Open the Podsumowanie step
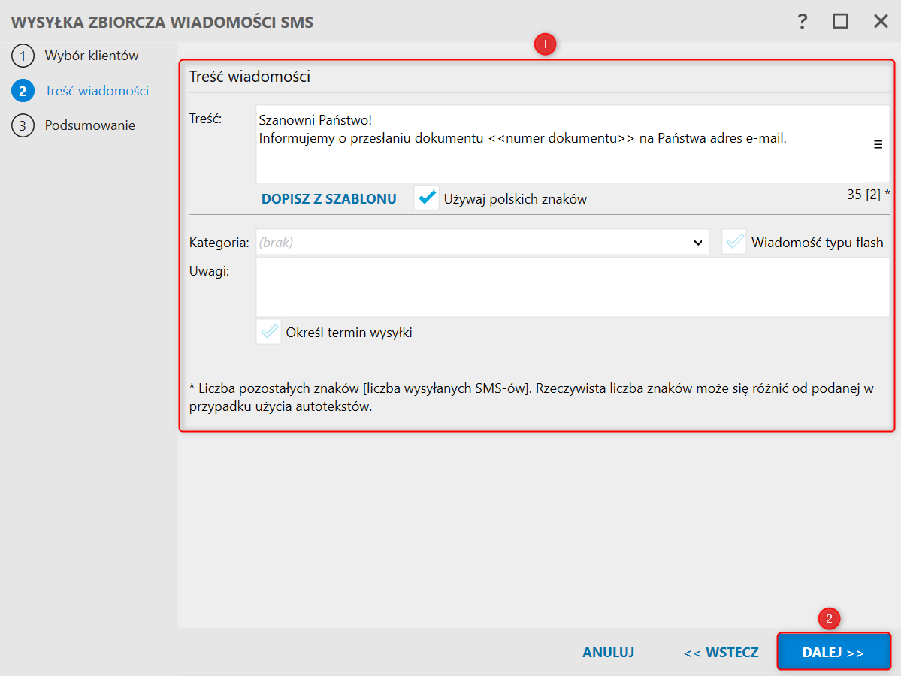 coord(90,125)
